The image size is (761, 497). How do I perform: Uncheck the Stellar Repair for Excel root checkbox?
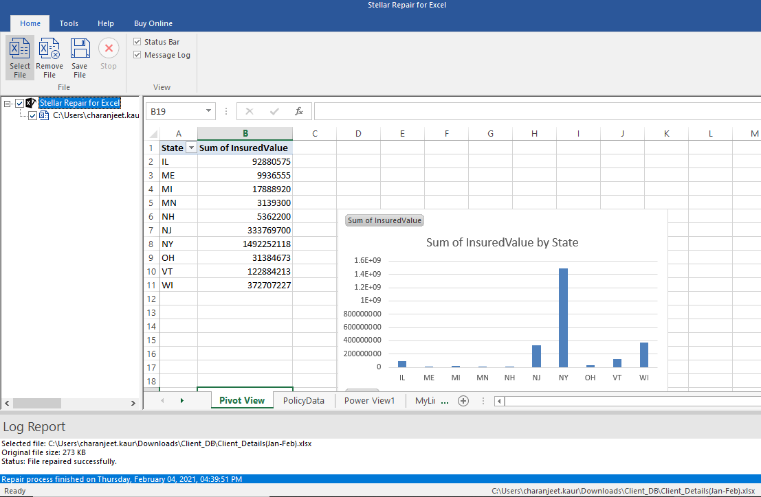[20, 103]
